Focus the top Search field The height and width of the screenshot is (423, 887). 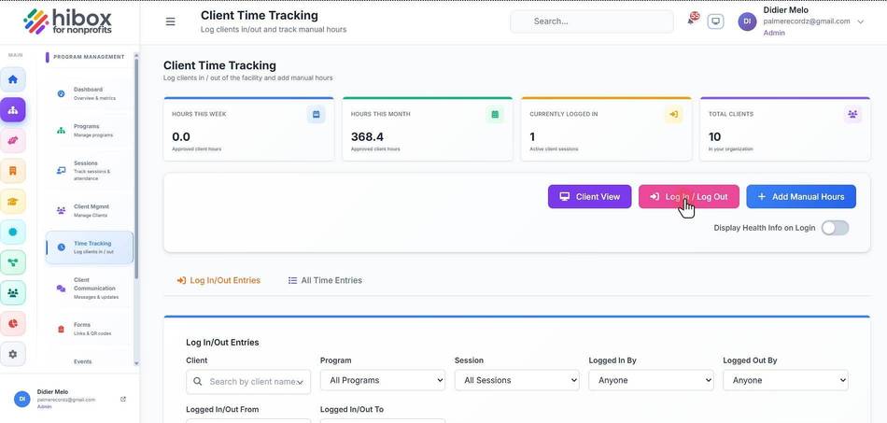click(x=592, y=21)
